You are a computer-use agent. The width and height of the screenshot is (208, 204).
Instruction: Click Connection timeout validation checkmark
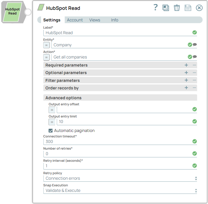[x=195, y=141]
